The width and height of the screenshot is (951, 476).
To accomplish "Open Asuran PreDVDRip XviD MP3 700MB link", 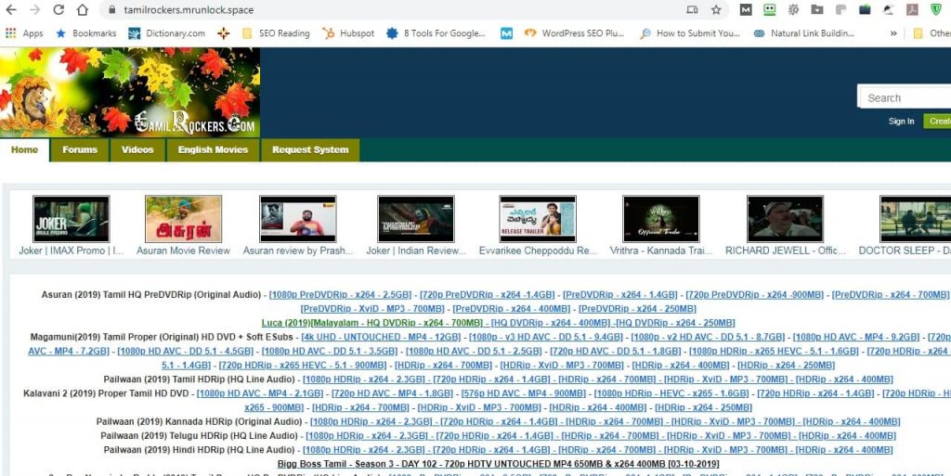I will tap(371, 309).
